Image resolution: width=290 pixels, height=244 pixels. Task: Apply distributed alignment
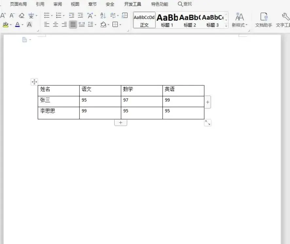(x=82, y=24)
